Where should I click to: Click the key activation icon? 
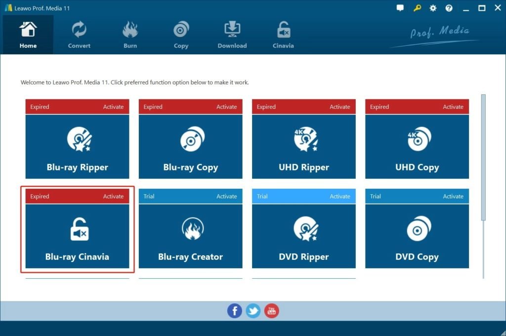[417, 8]
